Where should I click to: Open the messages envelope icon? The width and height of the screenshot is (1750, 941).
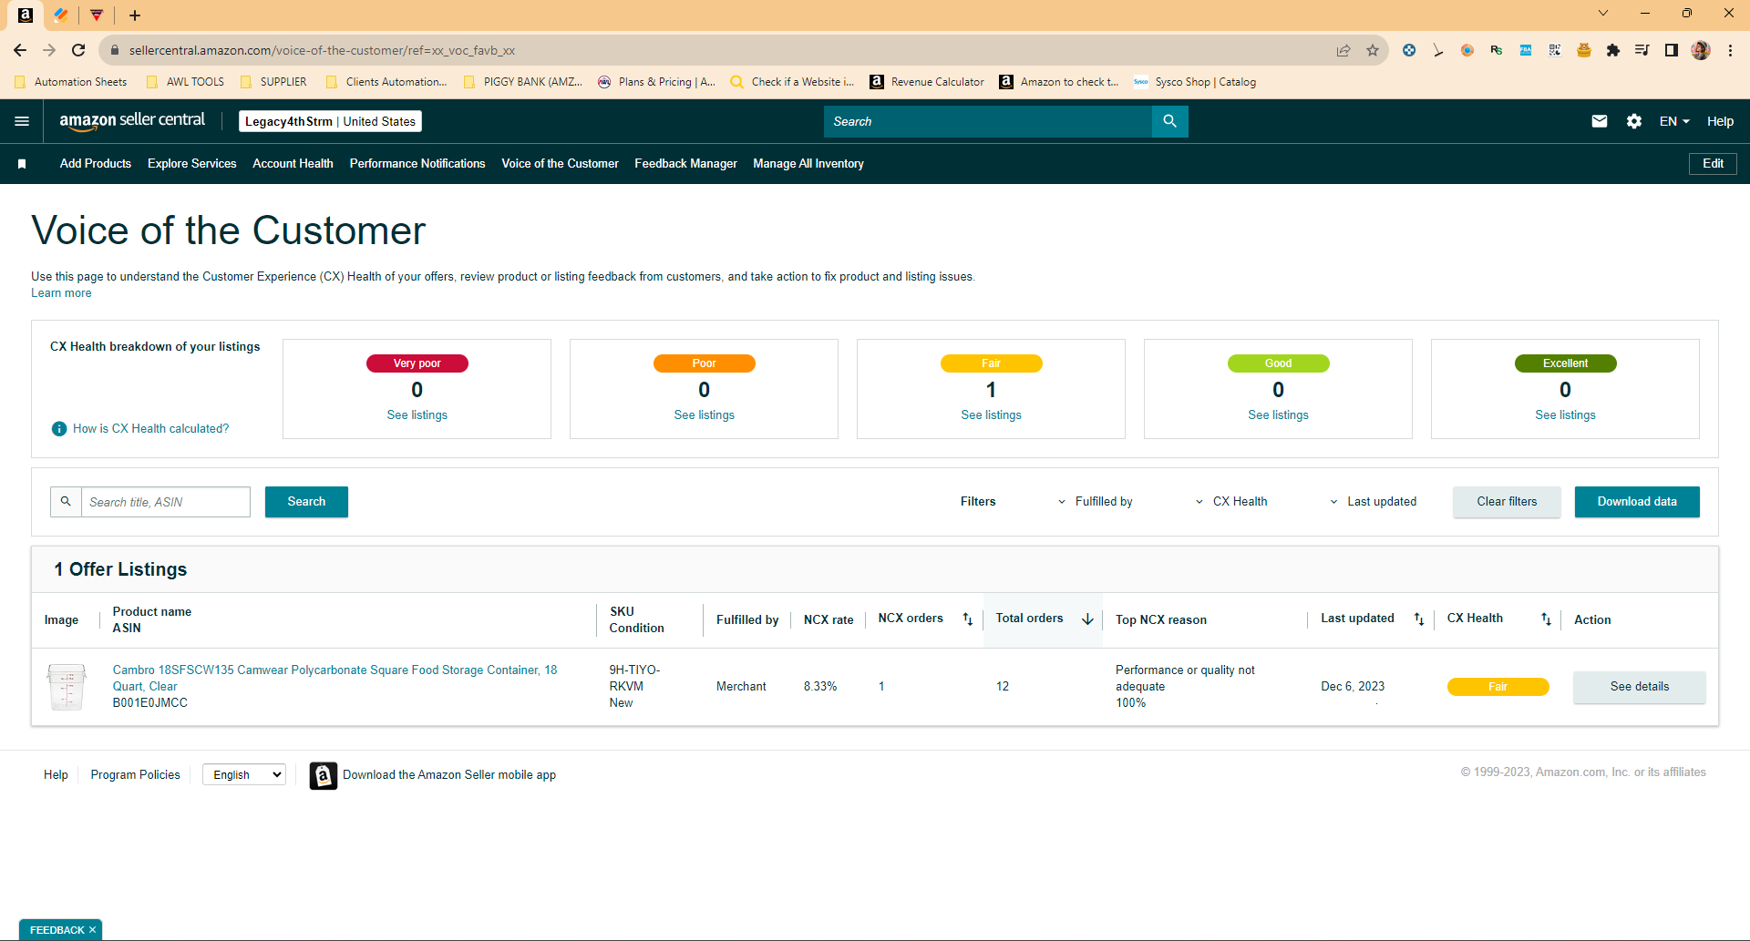coord(1600,121)
